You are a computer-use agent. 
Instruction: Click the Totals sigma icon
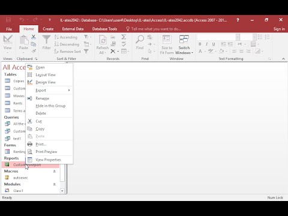(124, 37)
